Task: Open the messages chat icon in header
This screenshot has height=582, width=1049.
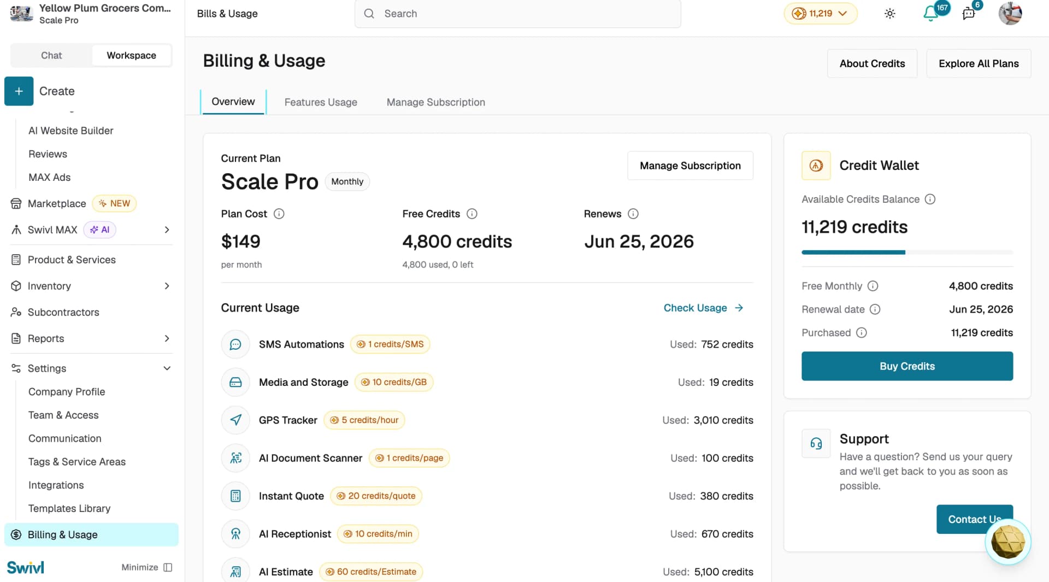Action: coord(968,14)
